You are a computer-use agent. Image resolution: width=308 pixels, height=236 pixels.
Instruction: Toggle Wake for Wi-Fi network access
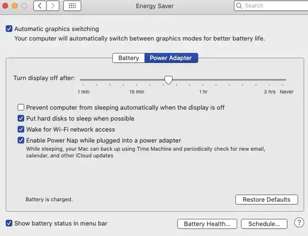[x=21, y=129]
